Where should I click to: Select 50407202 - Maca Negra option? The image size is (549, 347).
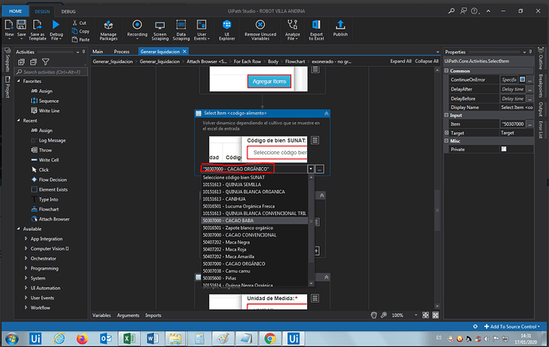pos(255,242)
